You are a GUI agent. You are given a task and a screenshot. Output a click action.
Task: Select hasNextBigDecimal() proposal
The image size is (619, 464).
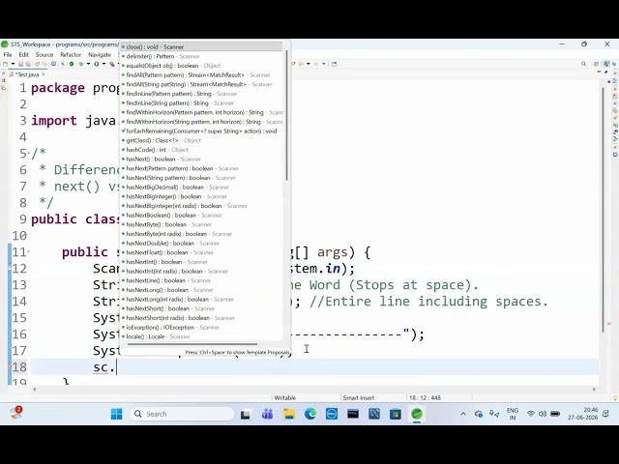click(201, 187)
